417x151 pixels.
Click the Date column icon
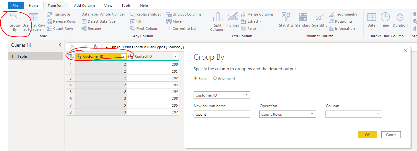click(x=371, y=17)
